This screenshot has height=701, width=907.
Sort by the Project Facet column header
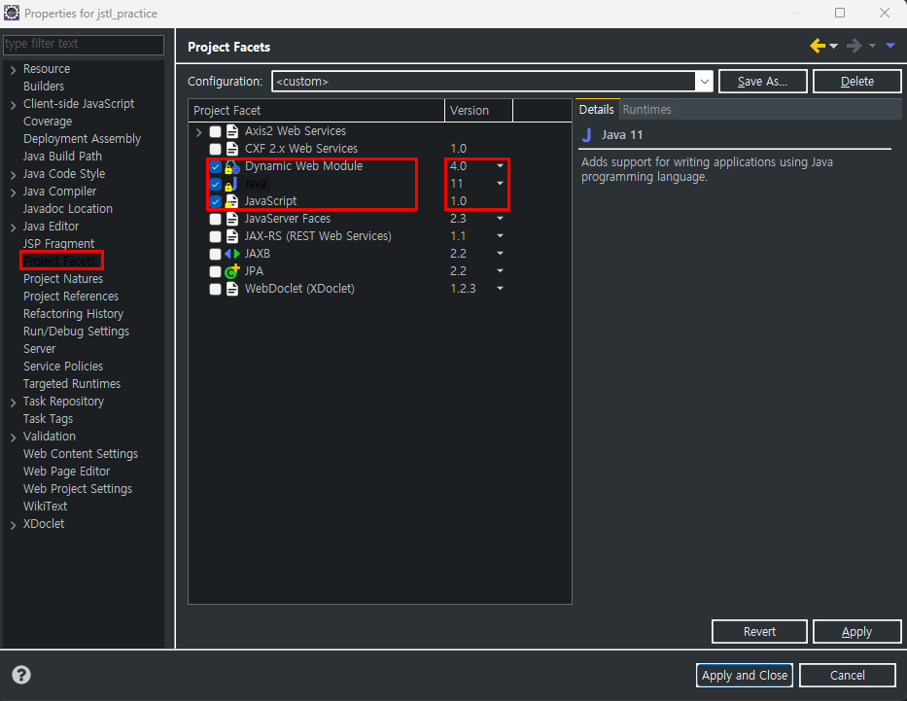point(316,111)
